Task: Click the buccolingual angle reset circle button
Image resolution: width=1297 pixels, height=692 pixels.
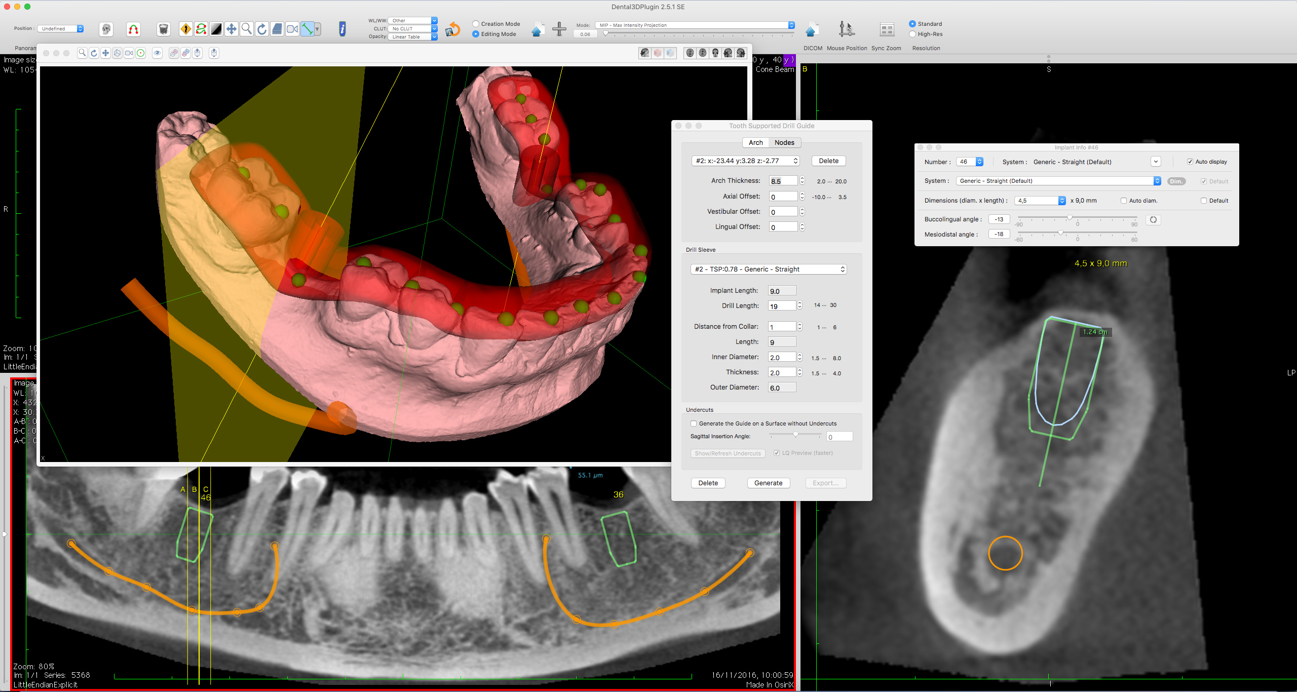Action: (1153, 220)
